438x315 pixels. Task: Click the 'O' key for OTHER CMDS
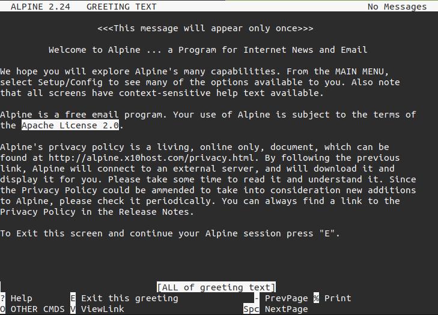tap(2, 309)
